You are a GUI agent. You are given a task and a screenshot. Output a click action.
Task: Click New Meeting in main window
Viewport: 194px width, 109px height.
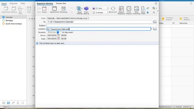pos(14,10)
